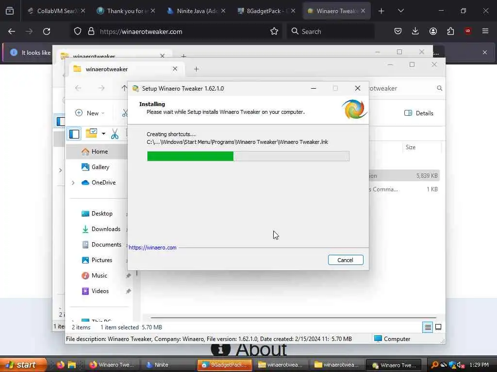497x372 pixels.
Task: Switch to Ninite Java browser tab
Action: (196, 11)
